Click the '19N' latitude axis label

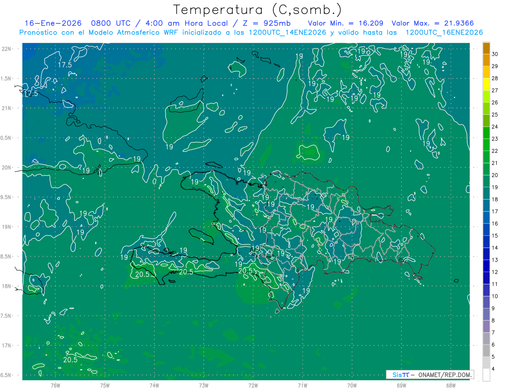pos(7,227)
